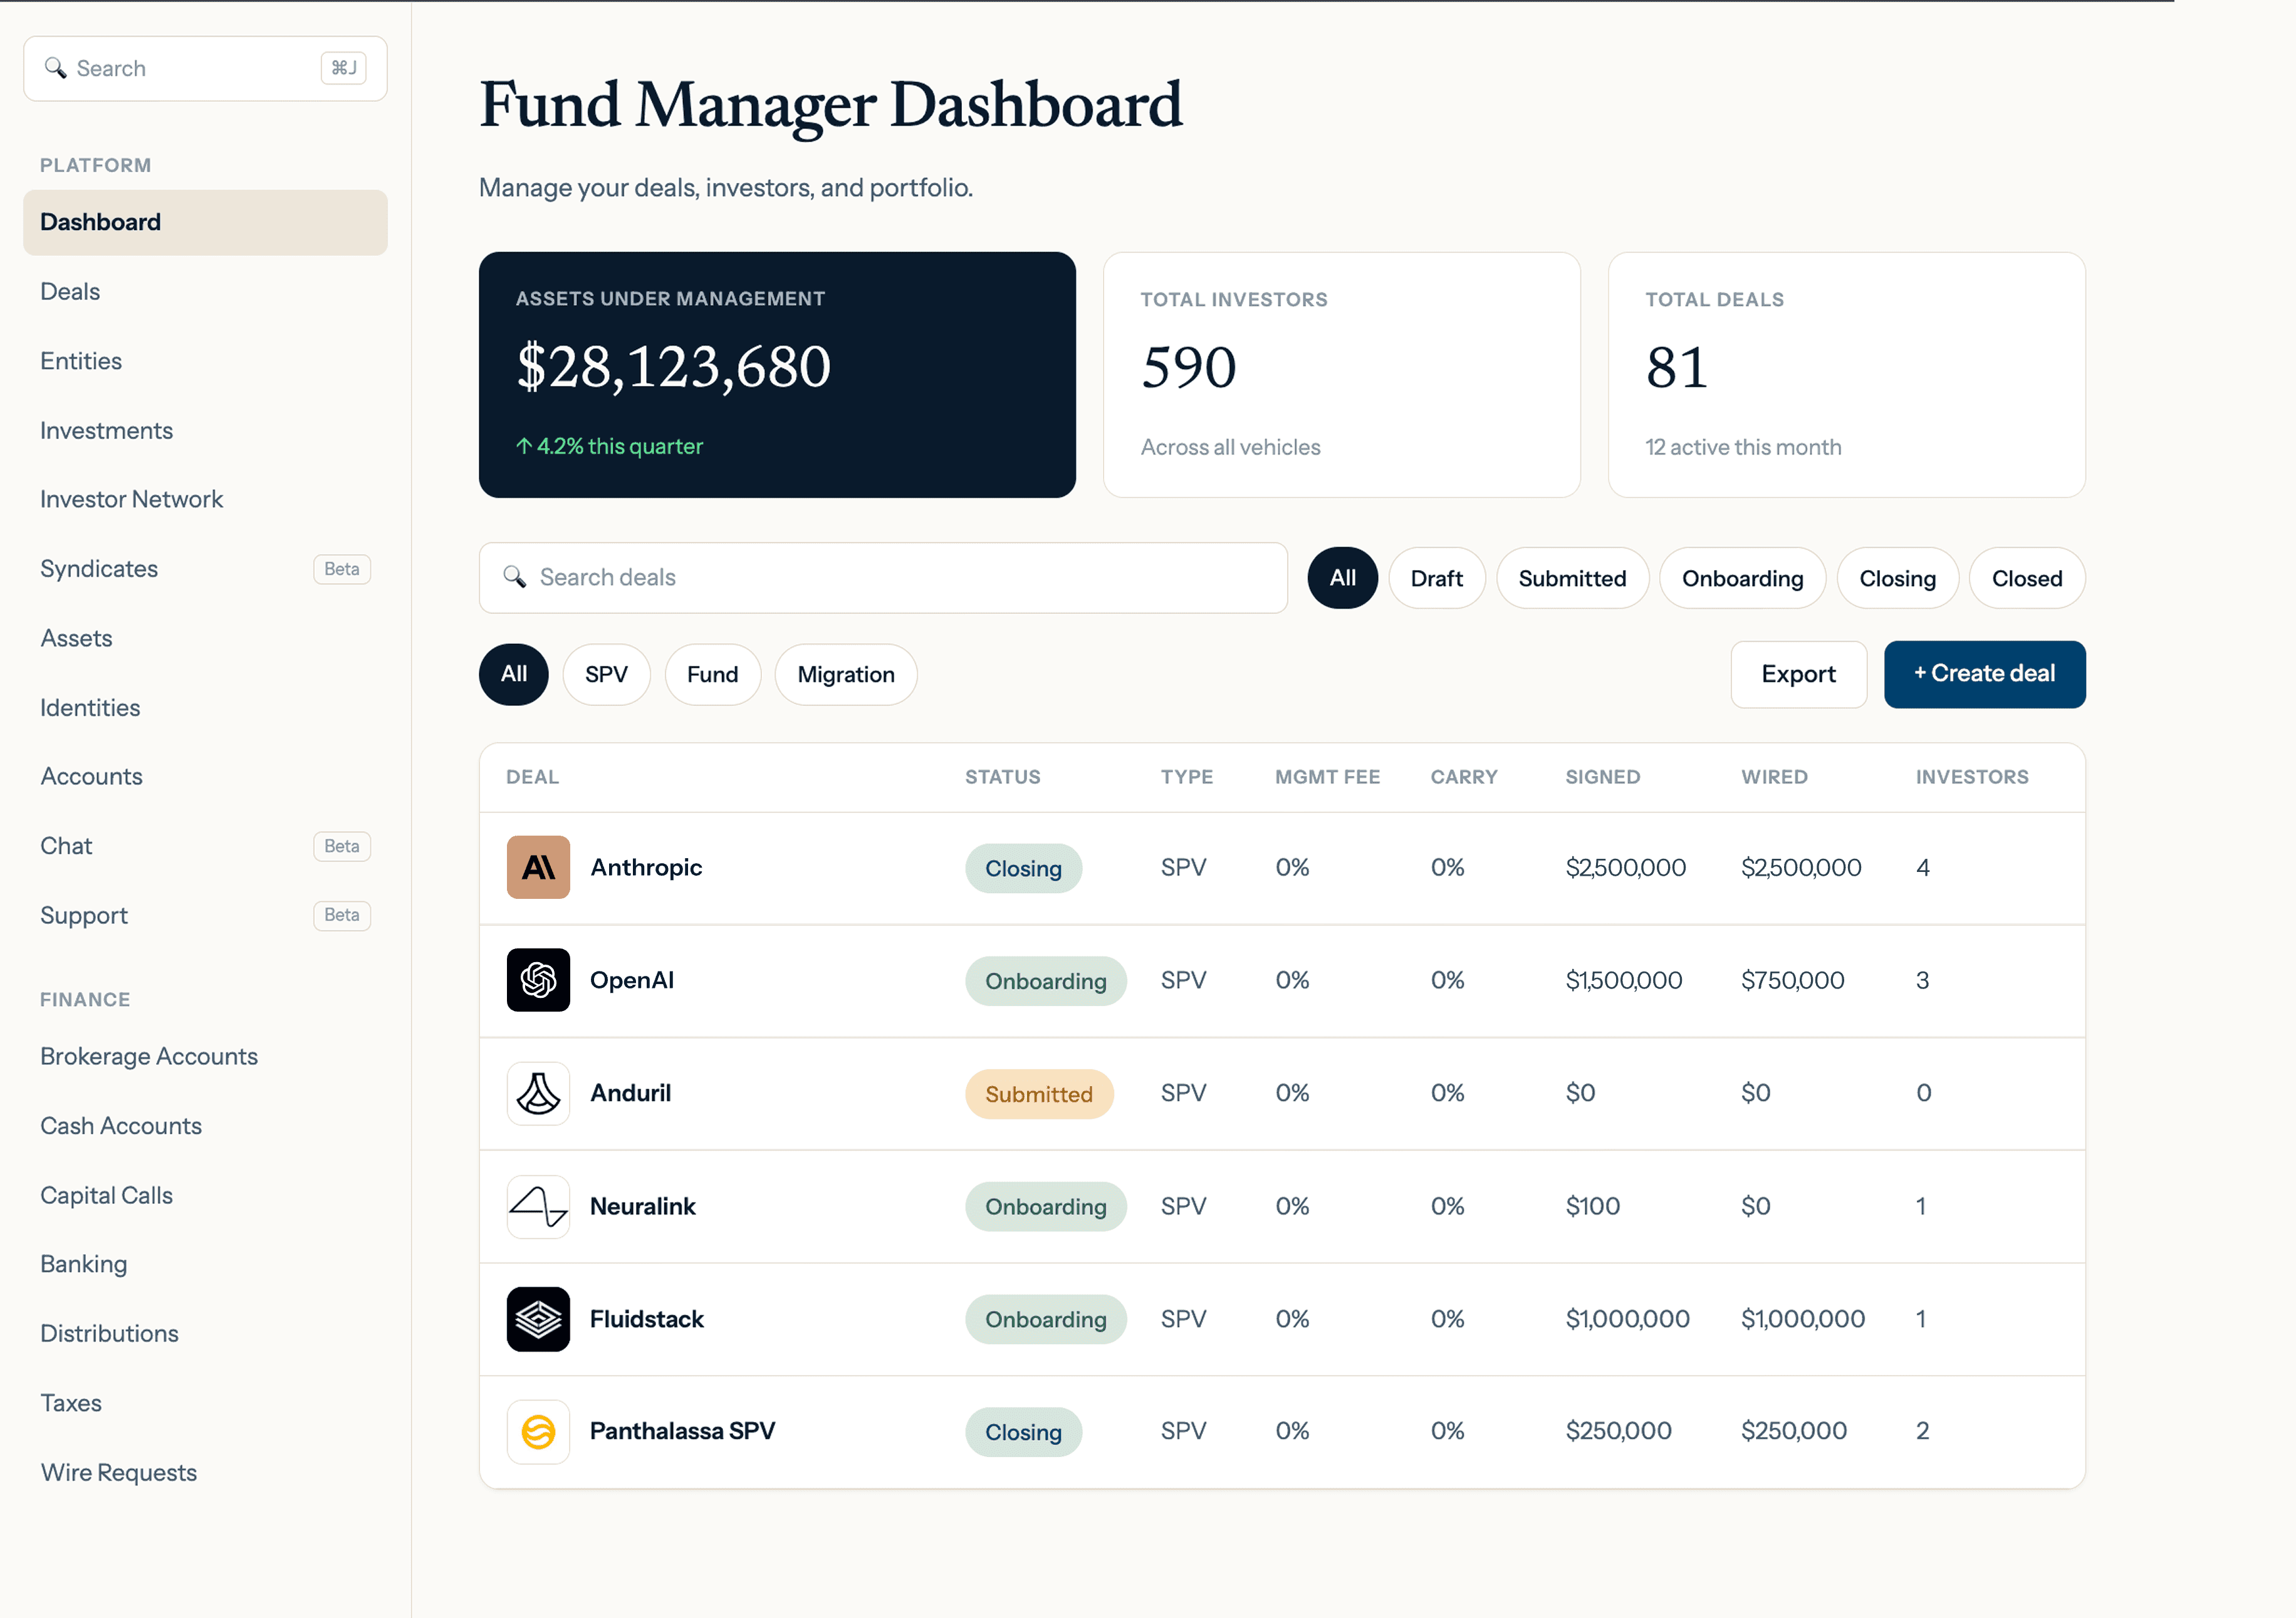This screenshot has width=2296, height=1618.
Task: Click the Anduril deal logo icon
Action: click(538, 1093)
